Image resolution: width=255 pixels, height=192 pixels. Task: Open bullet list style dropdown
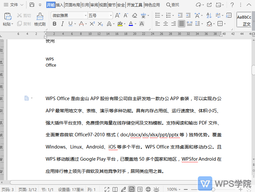tap(162, 15)
